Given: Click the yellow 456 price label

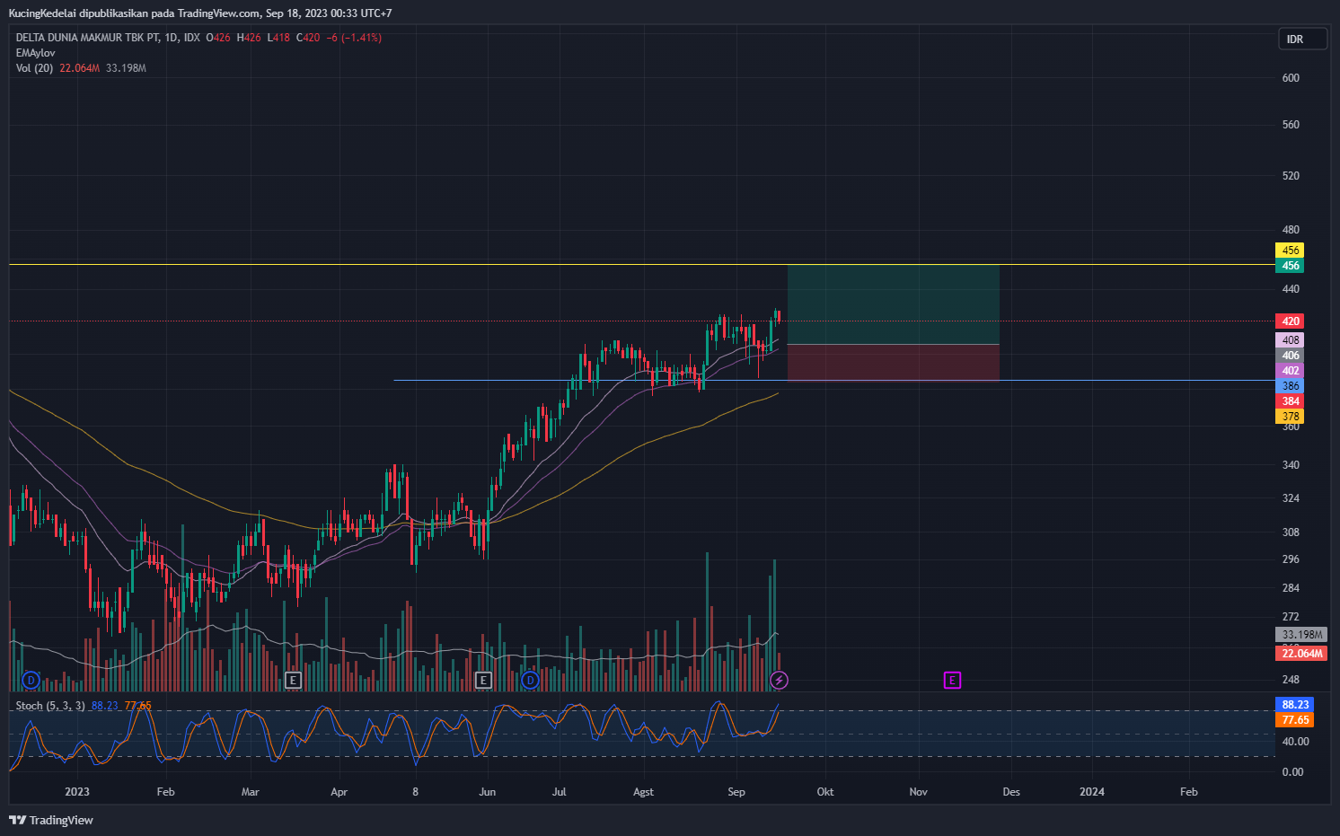Looking at the screenshot, I should click(x=1290, y=251).
